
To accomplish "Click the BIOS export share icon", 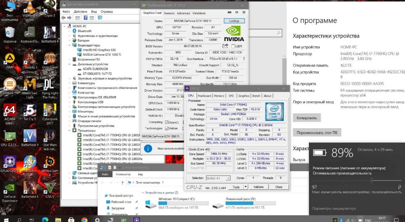I will [226, 46].
